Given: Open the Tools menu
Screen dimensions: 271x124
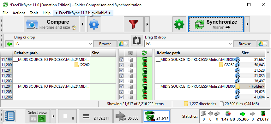Looking at the screenshot, I should (x=34, y=13).
